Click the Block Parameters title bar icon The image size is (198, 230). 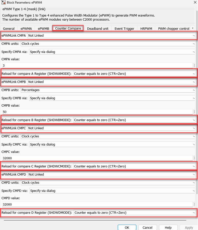pyautogui.click(x=4, y=2)
